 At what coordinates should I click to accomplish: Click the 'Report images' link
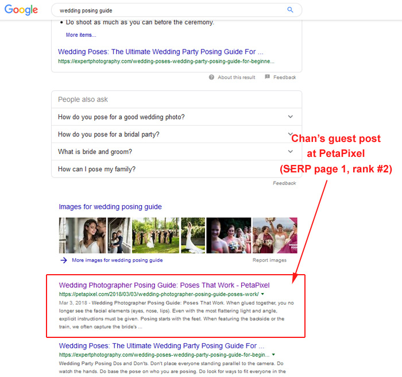click(269, 260)
